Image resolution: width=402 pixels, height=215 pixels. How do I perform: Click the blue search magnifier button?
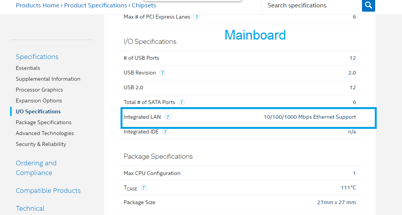(369, 5)
